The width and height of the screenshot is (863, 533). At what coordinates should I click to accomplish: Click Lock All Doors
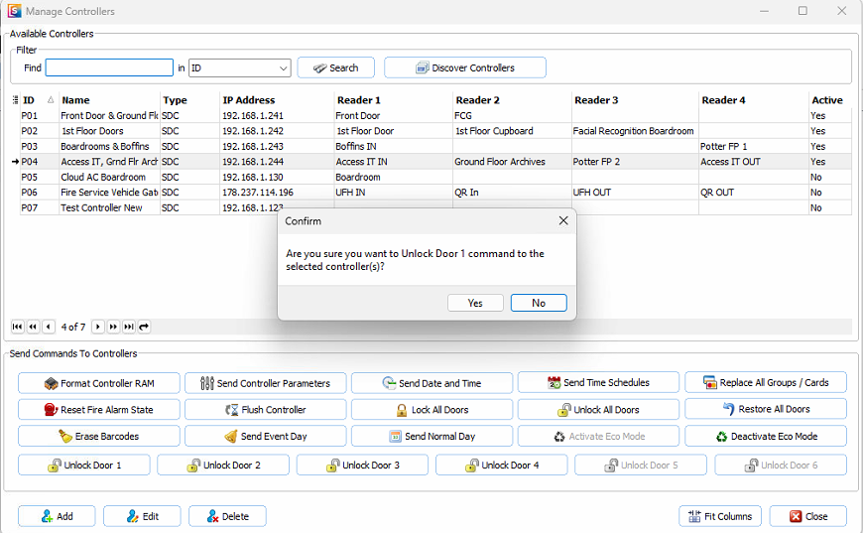(432, 410)
